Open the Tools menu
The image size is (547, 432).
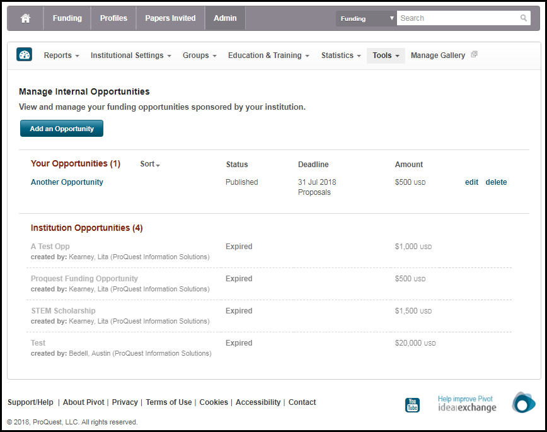386,55
